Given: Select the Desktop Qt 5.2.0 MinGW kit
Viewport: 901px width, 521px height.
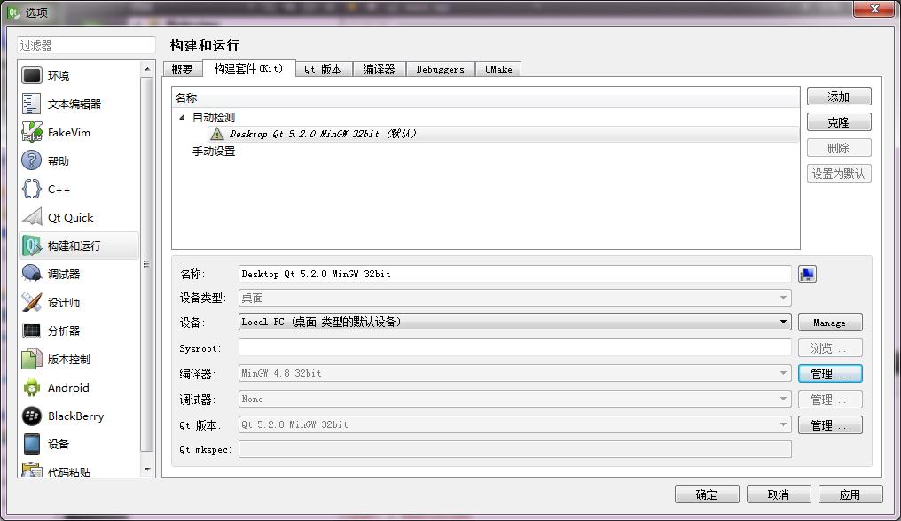Looking at the screenshot, I should [x=323, y=134].
